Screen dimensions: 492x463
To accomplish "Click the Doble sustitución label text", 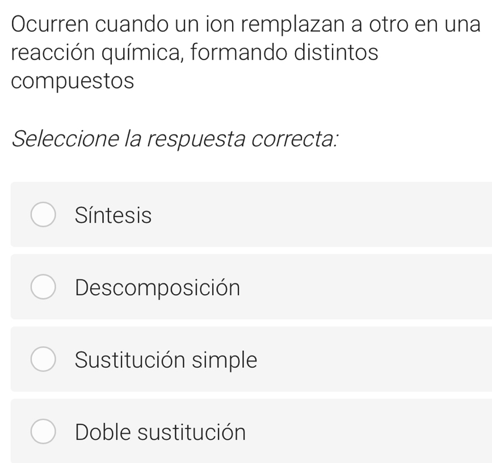I will coord(160,432).
